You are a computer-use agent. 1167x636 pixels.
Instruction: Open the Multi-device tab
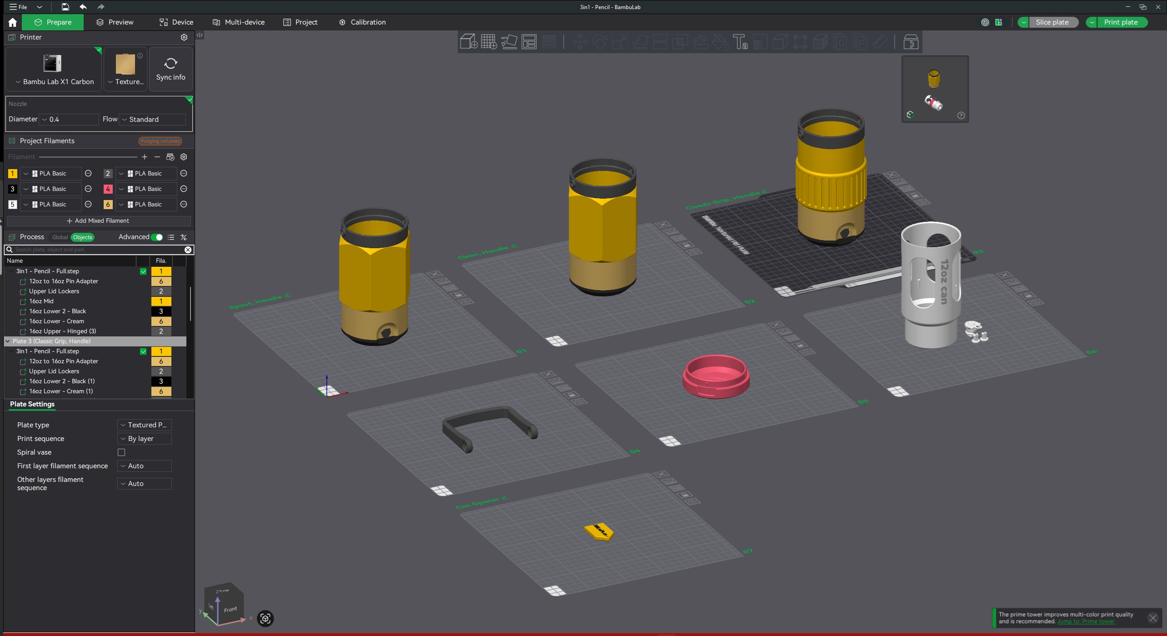click(239, 22)
